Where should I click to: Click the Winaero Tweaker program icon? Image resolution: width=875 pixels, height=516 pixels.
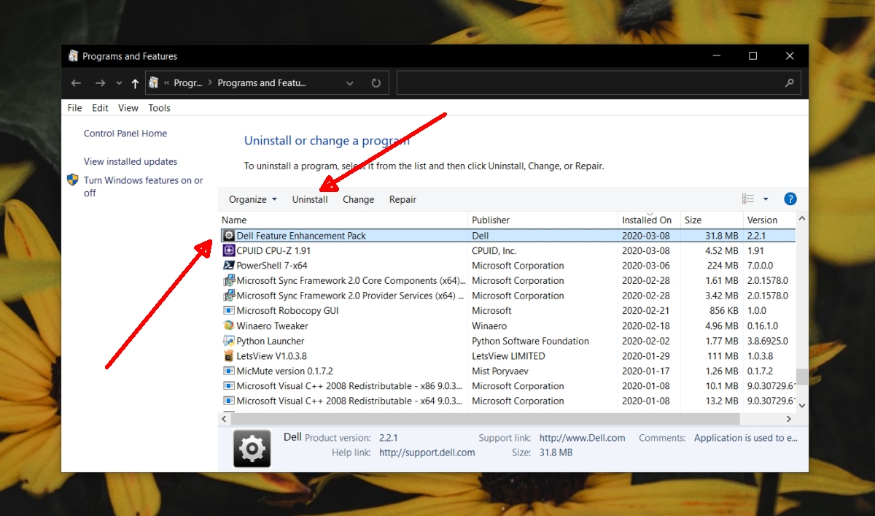coord(228,326)
